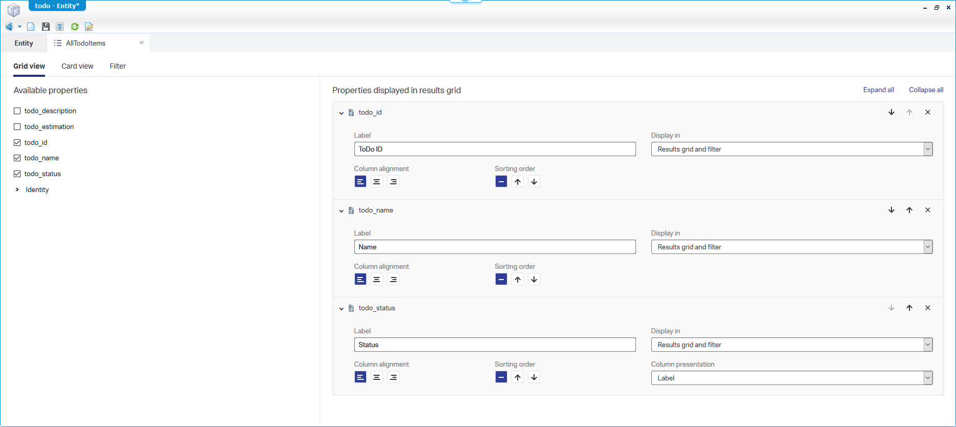
Task: Collapse the todo_name property section
Action: pyautogui.click(x=342, y=210)
